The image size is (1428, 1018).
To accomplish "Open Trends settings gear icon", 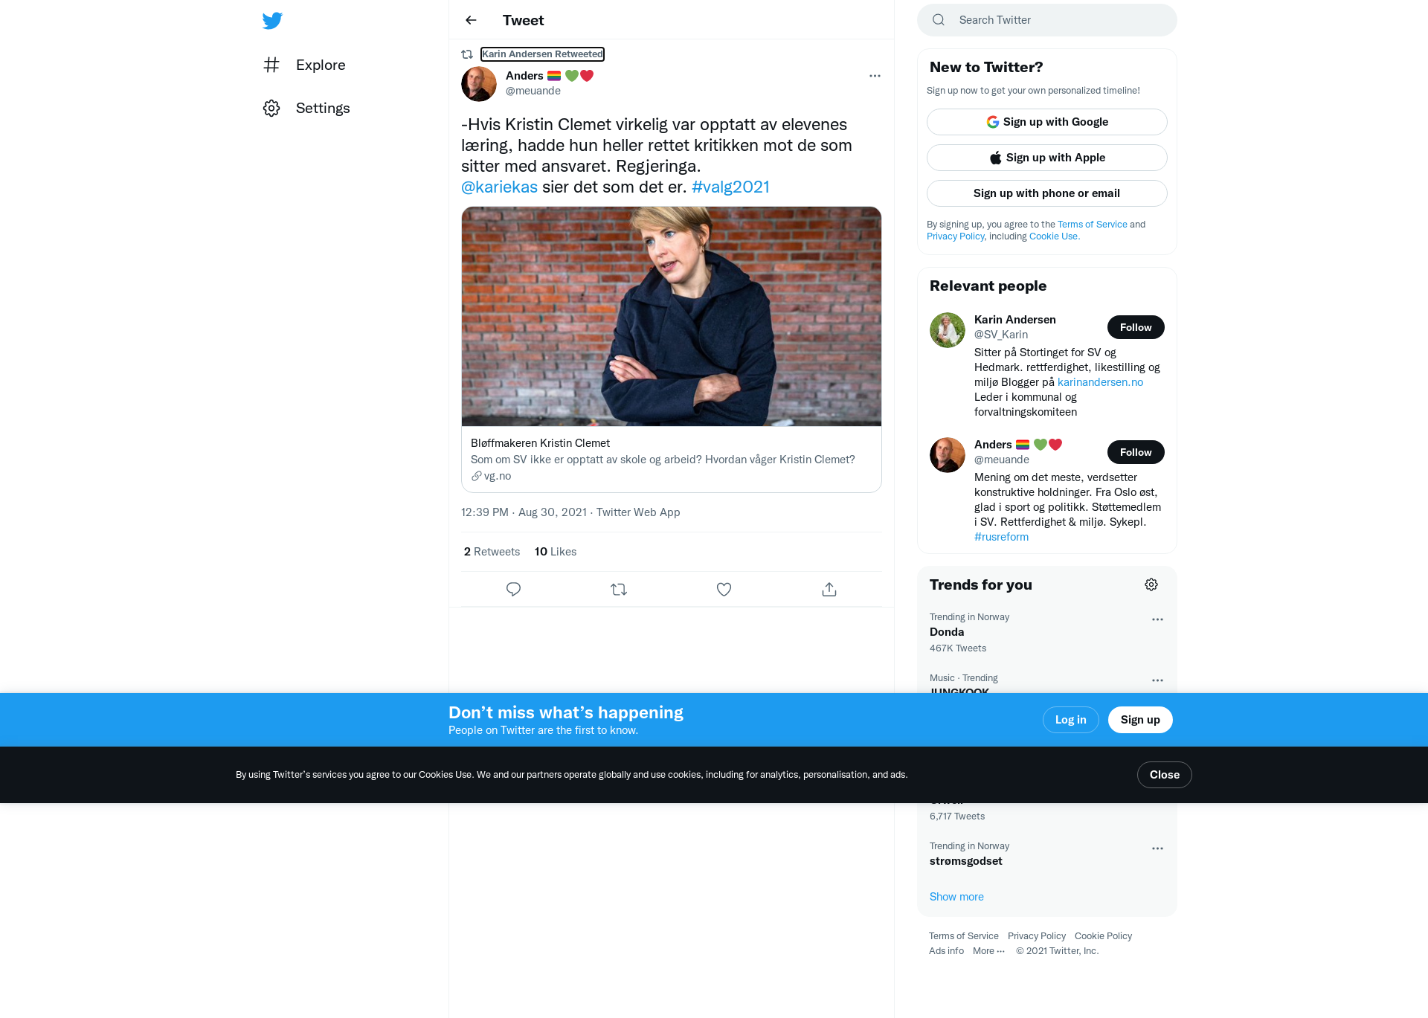I will [1151, 584].
